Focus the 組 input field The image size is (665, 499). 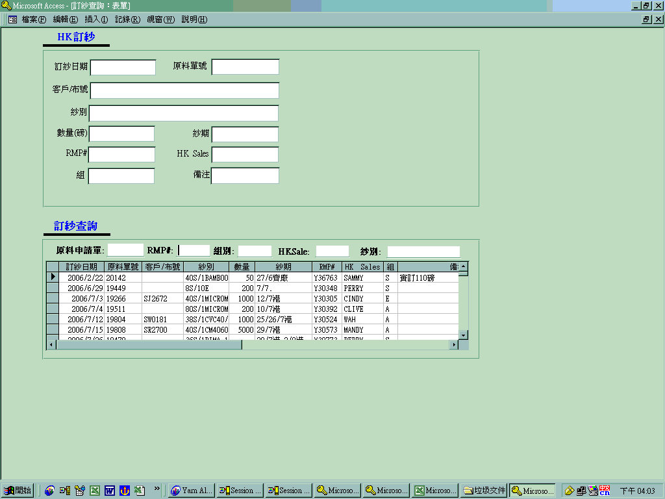point(121,175)
